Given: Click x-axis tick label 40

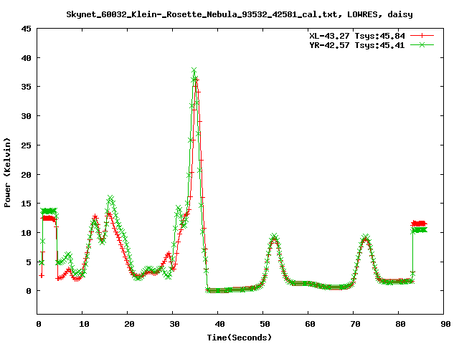Looking at the screenshot, I should [219, 324].
